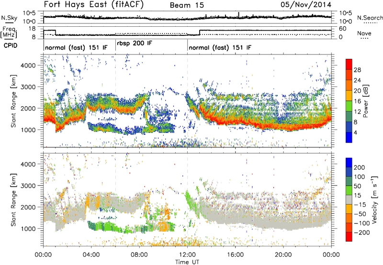383x265 pixels.
Task: Click the first 'normal (fast) 151 IF' label
Action: [76, 47]
